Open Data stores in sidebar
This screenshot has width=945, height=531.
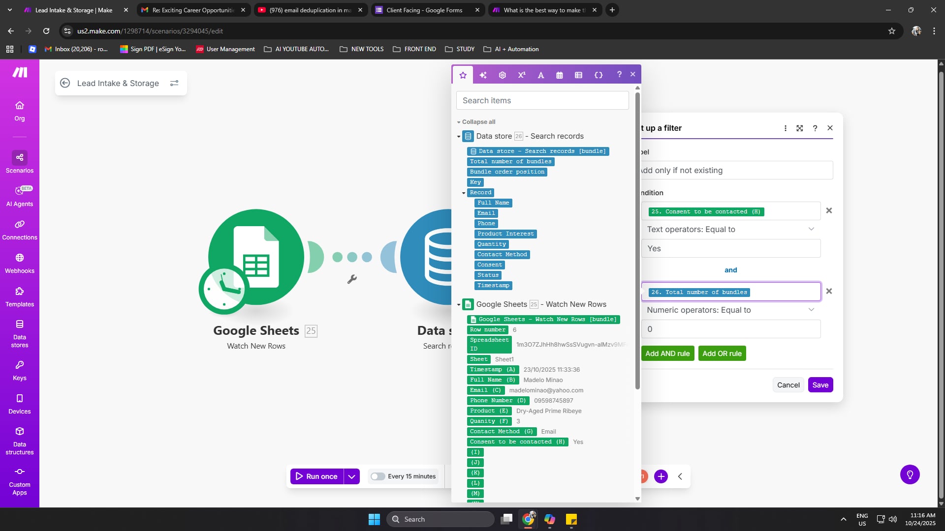(20, 333)
